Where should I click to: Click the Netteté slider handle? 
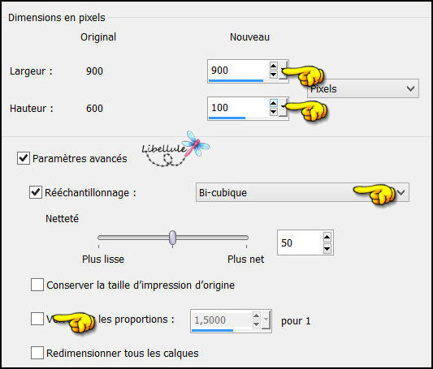point(172,238)
